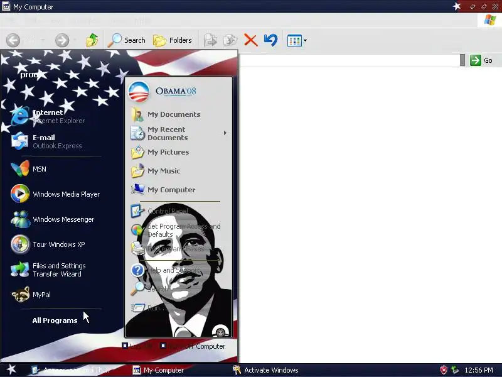Click the Run... command
Viewport: 502px width, 377px height.
point(149,308)
